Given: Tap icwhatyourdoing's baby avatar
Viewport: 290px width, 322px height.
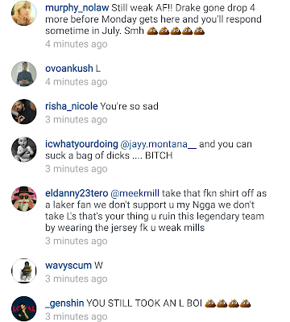Looking at the screenshot, I should [24, 150].
